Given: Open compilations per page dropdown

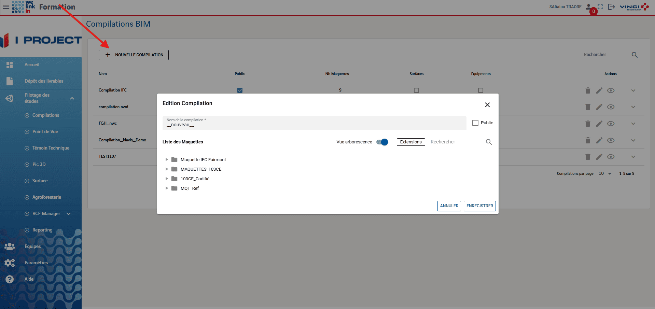Looking at the screenshot, I should pyautogui.click(x=605, y=174).
